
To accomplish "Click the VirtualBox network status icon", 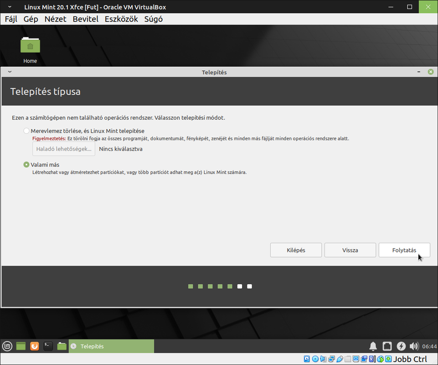I will 331,359.
